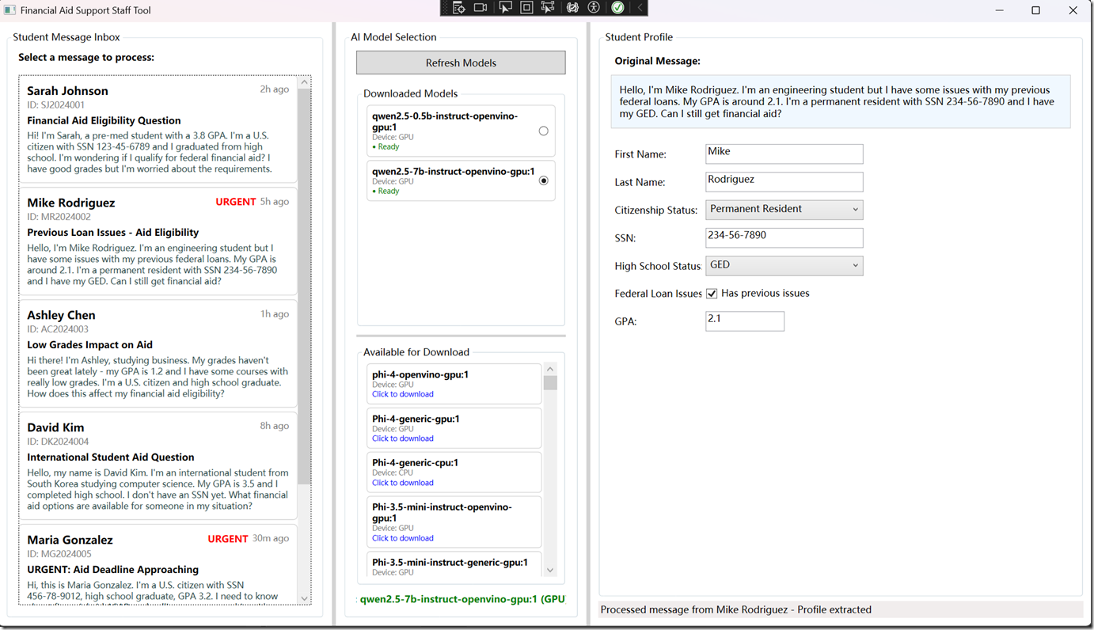Click 'Financial Aid Eligibility Question' subject line

104,121
